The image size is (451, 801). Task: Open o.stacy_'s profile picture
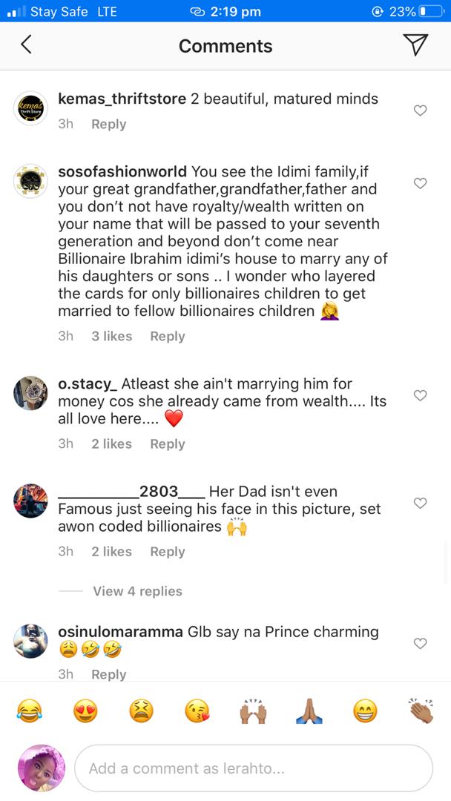click(30, 394)
